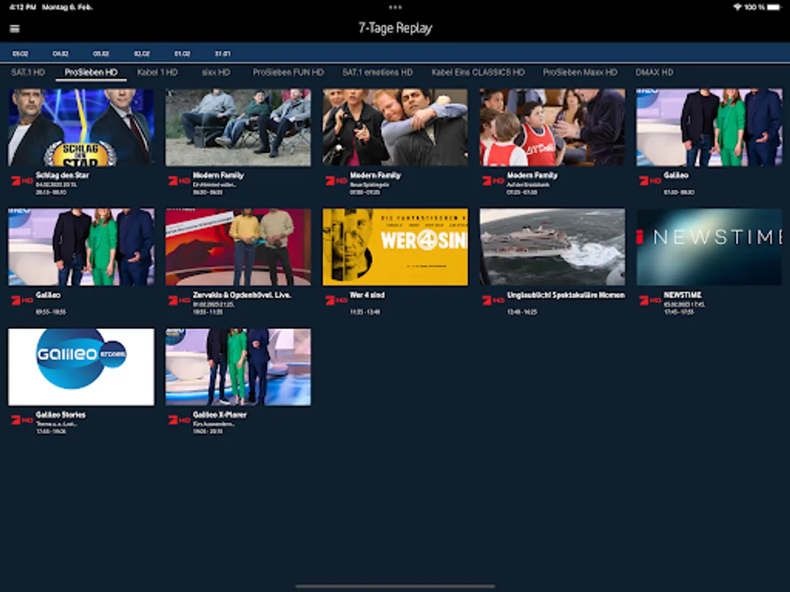Click ProSieben HD logo beside Wer 4 sind
Image resolution: width=790 pixels, height=592 pixels.
point(336,300)
